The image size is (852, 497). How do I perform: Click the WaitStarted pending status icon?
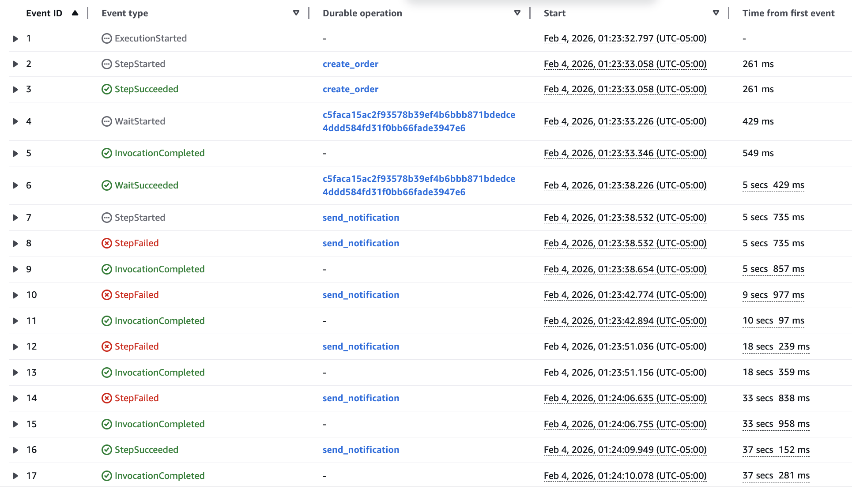(x=107, y=121)
